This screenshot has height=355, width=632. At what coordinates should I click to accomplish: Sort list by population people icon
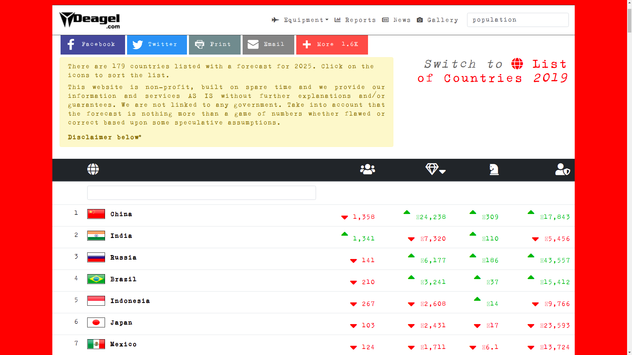pos(367,169)
